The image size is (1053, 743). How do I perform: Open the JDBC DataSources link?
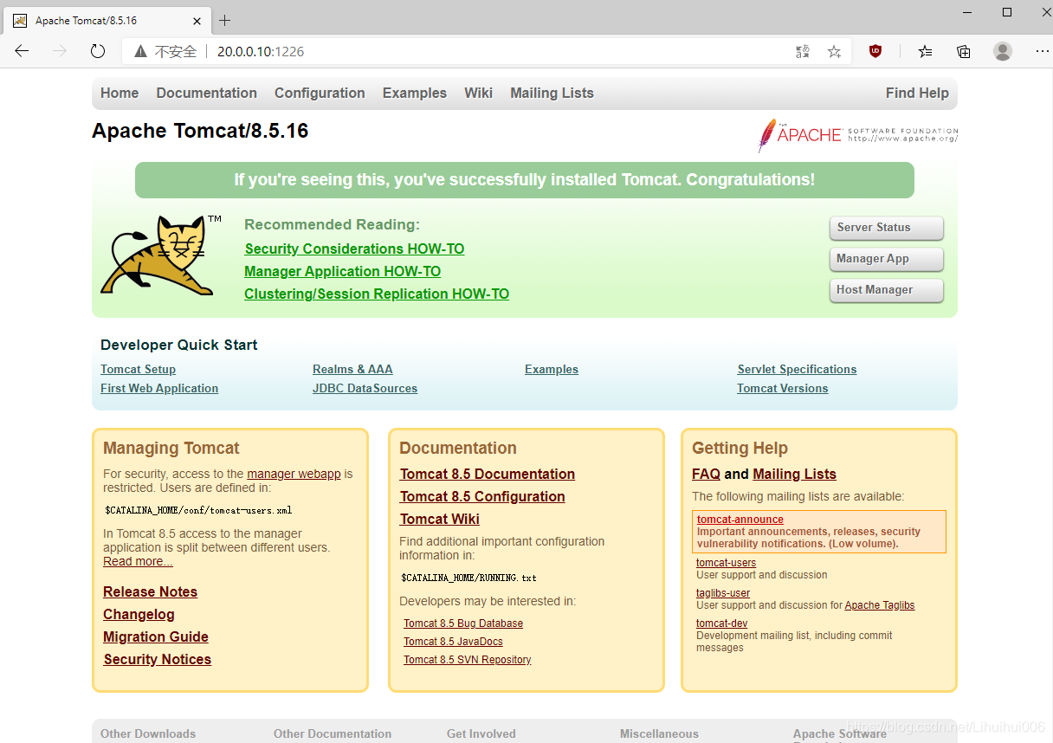(365, 388)
